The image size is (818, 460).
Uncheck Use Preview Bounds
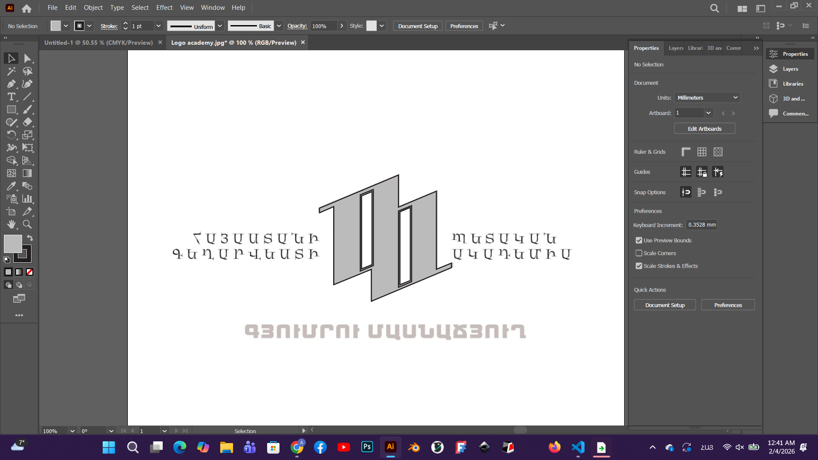[639, 241]
